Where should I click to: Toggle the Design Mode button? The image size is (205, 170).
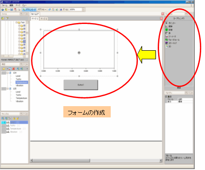[x=29, y=9]
